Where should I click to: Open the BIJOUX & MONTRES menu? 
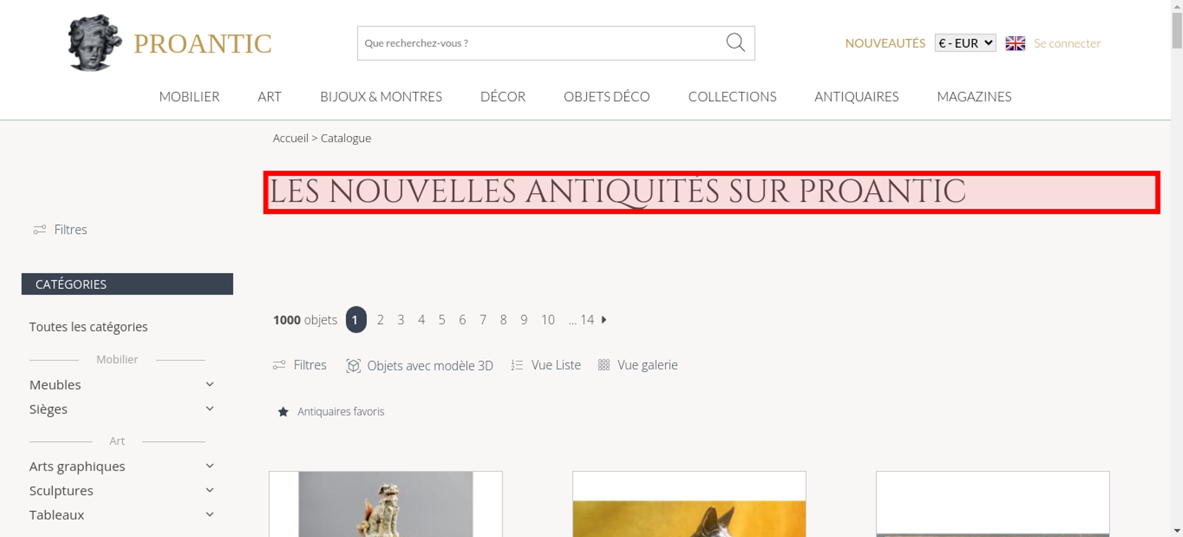381,96
